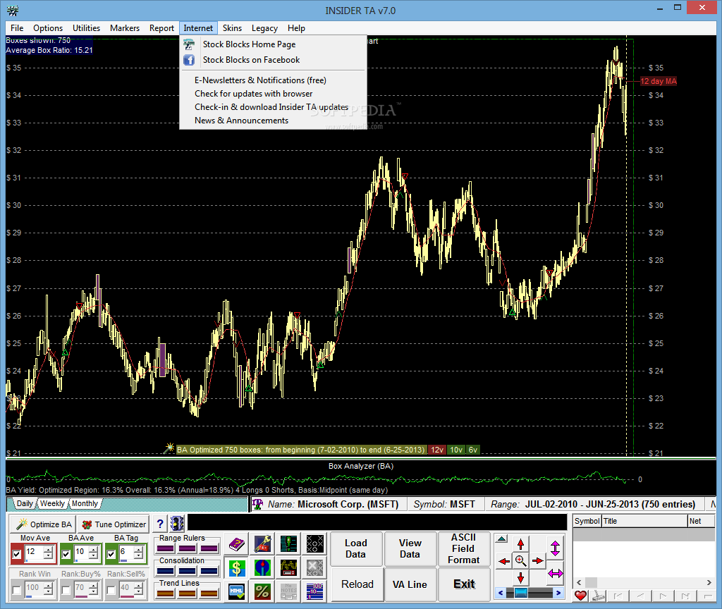Click the red heart favorites icon
This screenshot has height=609, width=722.
(580, 596)
